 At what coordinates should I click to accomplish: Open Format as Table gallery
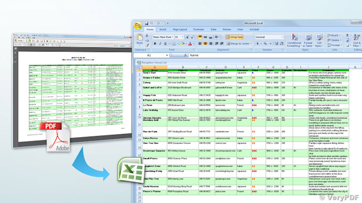[x=308, y=40]
